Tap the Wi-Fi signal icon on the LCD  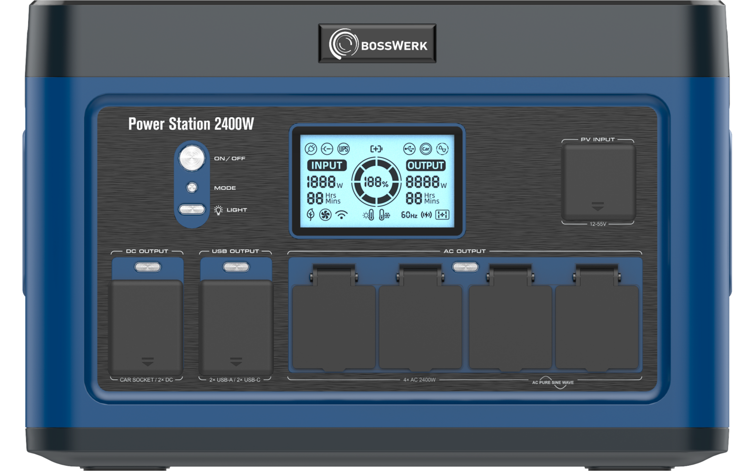pyautogui.click(x=342, y=215)
